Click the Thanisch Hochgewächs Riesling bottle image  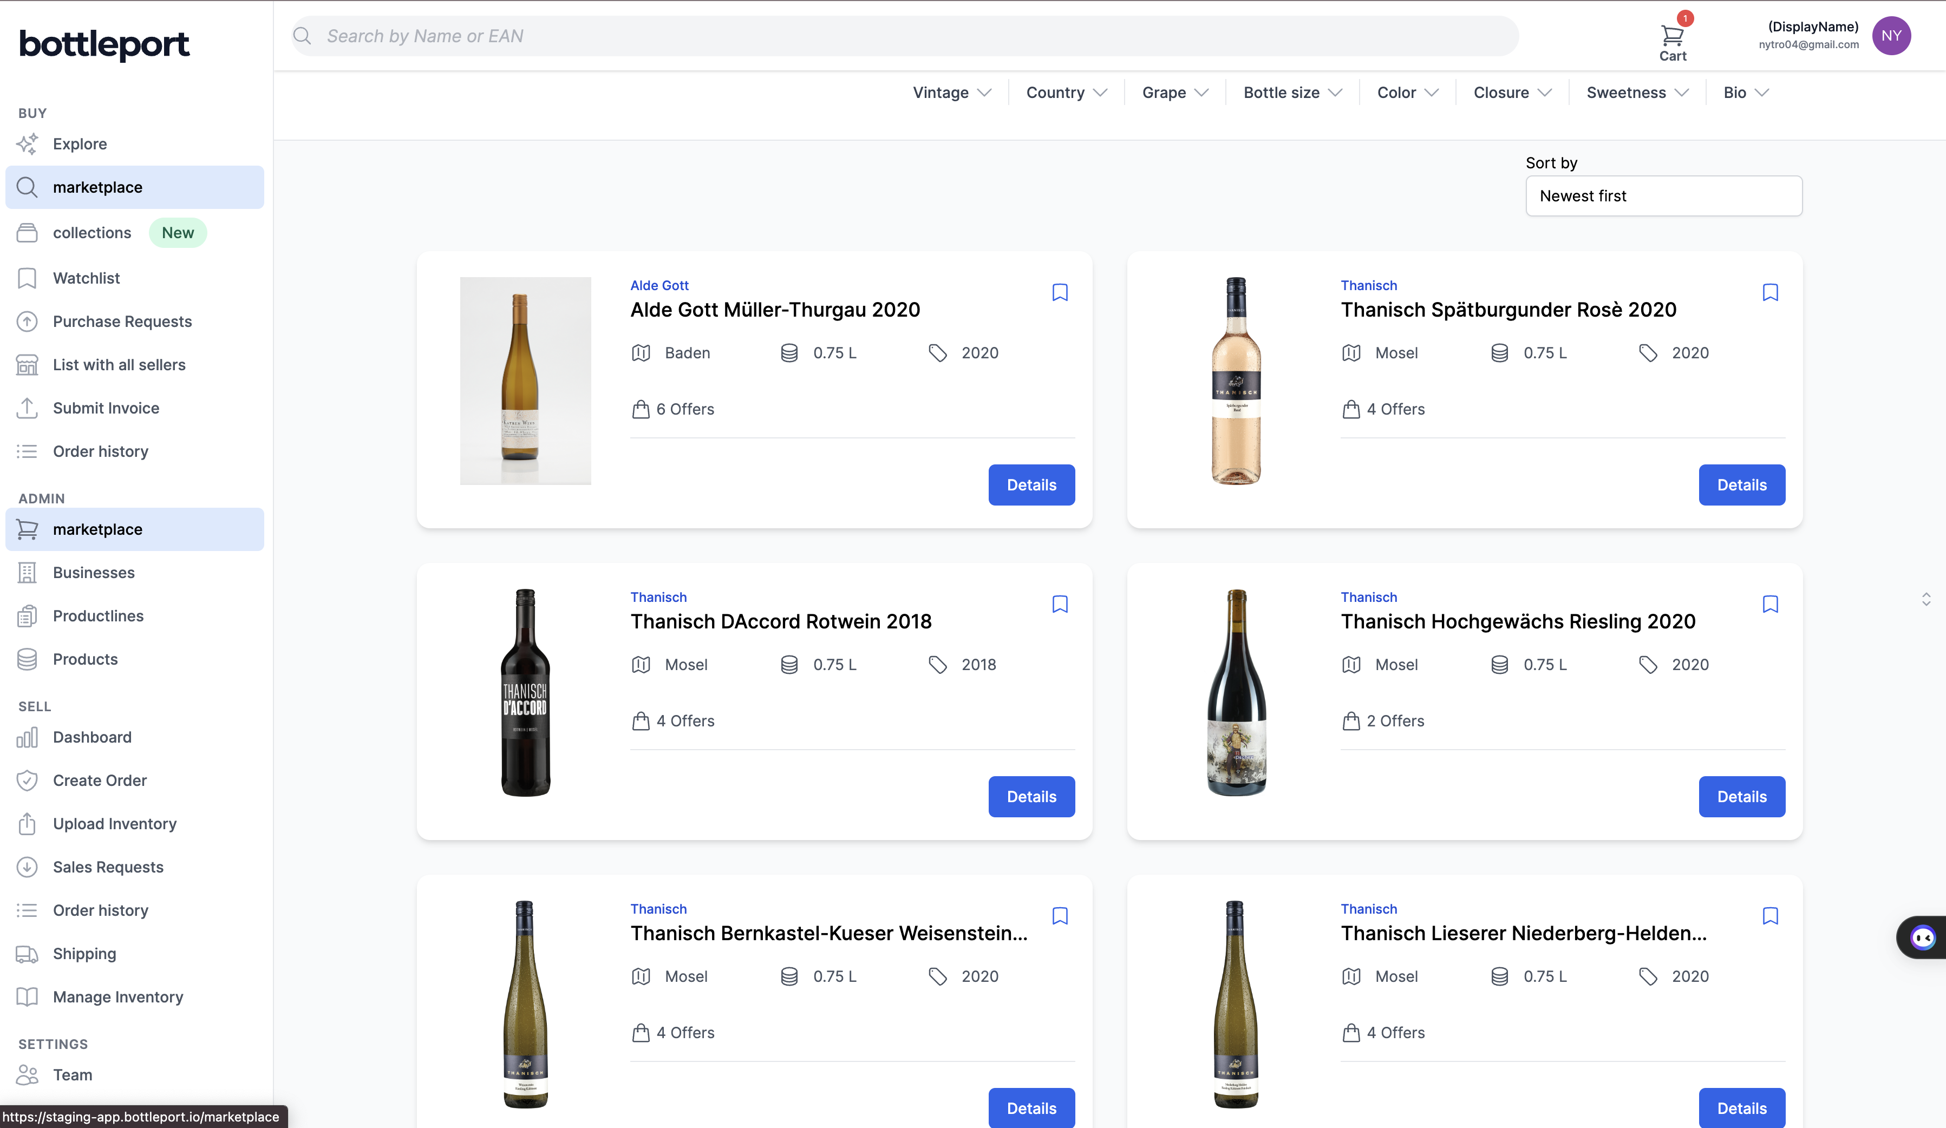(x=1236, y=692)
